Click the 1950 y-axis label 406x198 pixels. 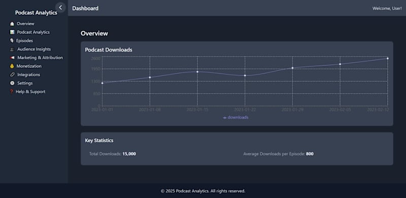click(x=95, y=69)
